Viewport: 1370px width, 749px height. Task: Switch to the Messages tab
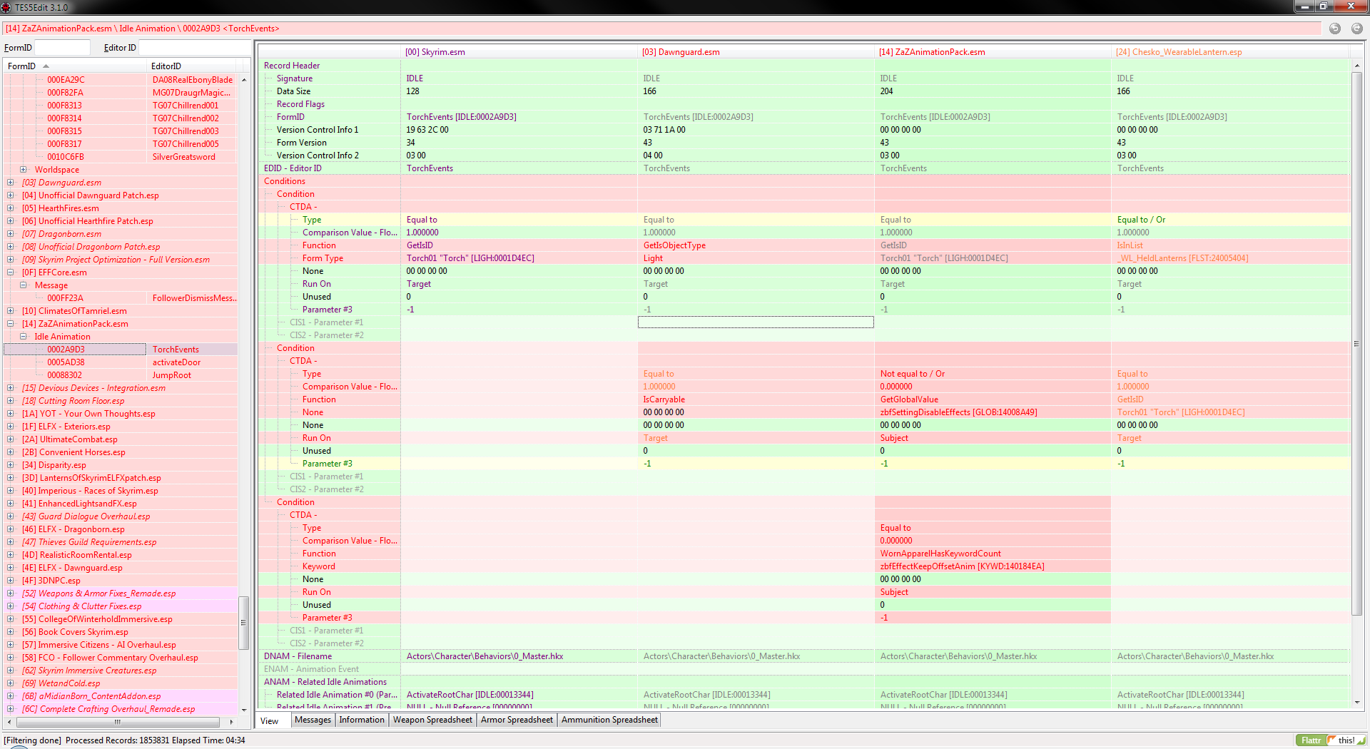coord(313,720)
